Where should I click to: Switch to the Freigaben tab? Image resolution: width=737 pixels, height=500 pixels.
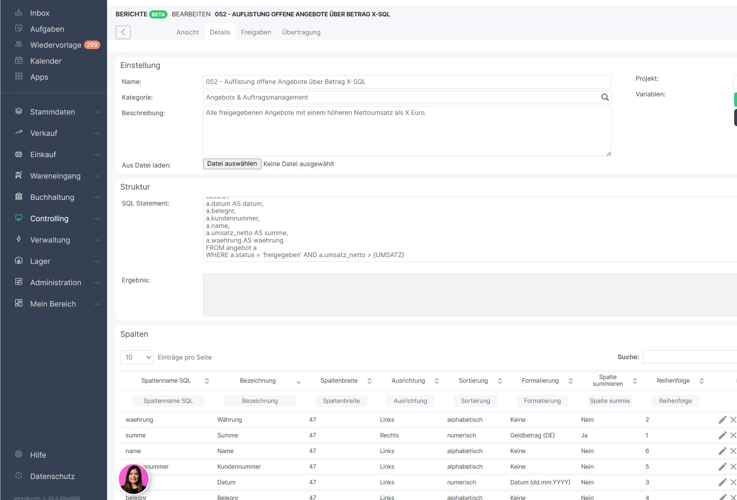256,32
